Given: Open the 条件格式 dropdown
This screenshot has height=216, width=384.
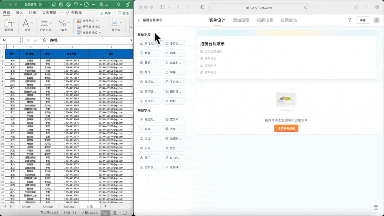Looking at the screenshot, I should point(88,21).
